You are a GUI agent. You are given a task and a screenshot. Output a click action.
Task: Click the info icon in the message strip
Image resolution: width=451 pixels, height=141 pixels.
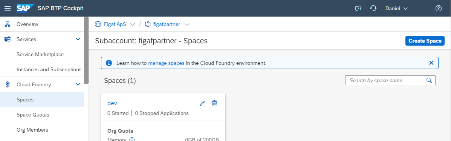[109, 63]
